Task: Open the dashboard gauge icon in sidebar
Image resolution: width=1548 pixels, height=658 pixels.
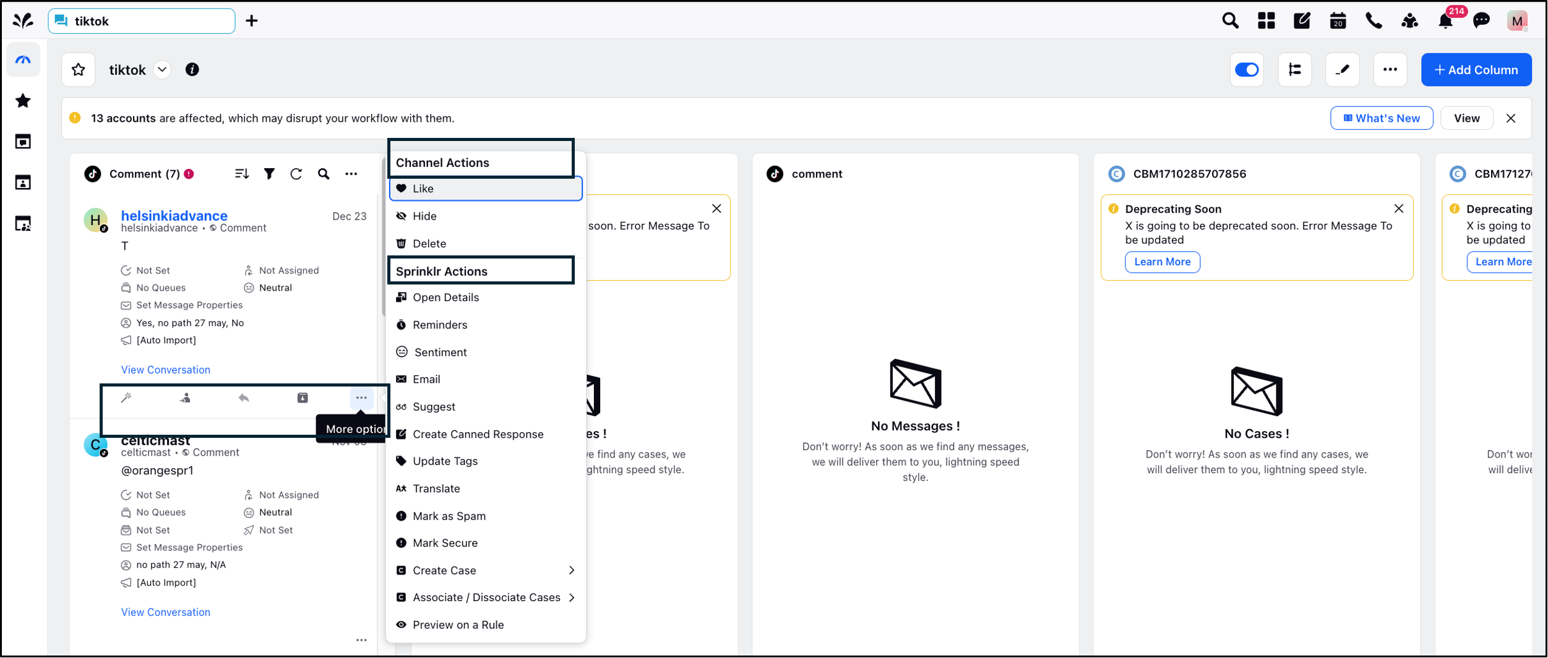Action: click(x=23, y=60)
